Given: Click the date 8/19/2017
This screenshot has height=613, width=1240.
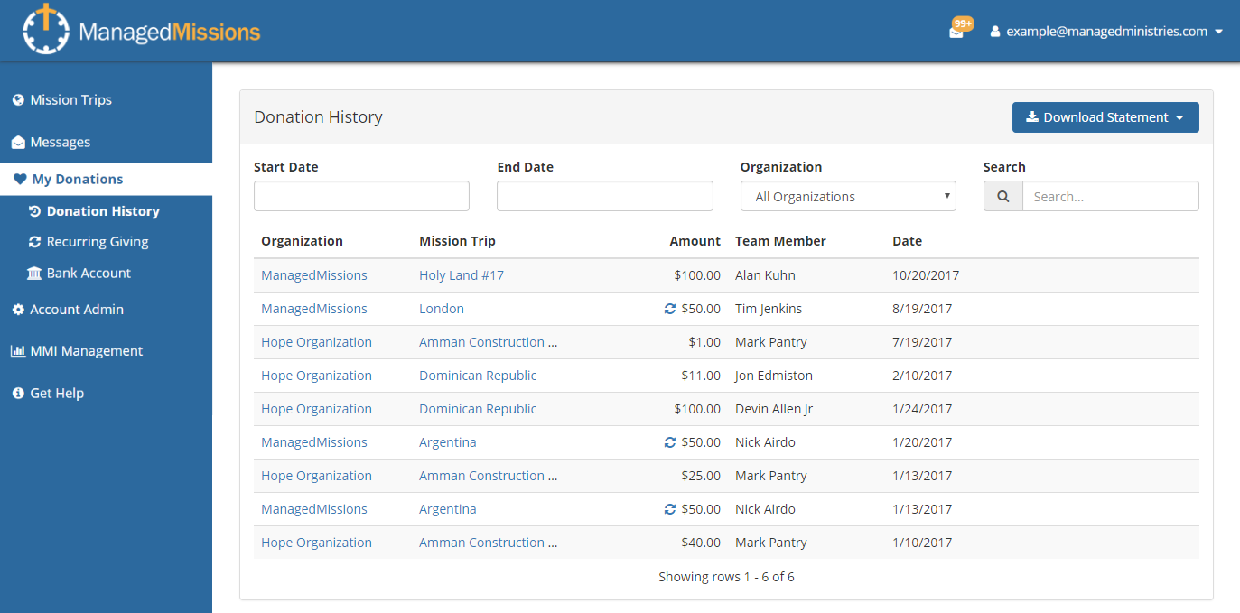Looking at the screenshot, I should click(x=922, y=309).
